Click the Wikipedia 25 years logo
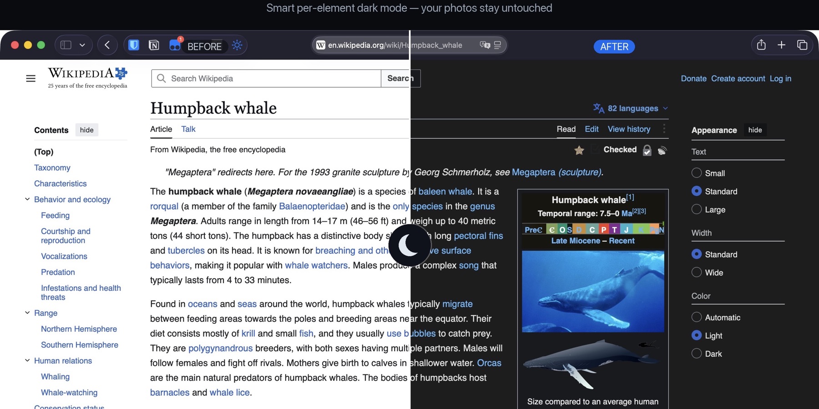819x409 pixels. [x=88, y=78]
